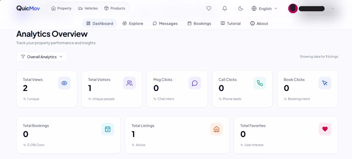Viewport: 352px width, 159px height.
Task: Switch to the Messages tab
Action: point(165,23)
